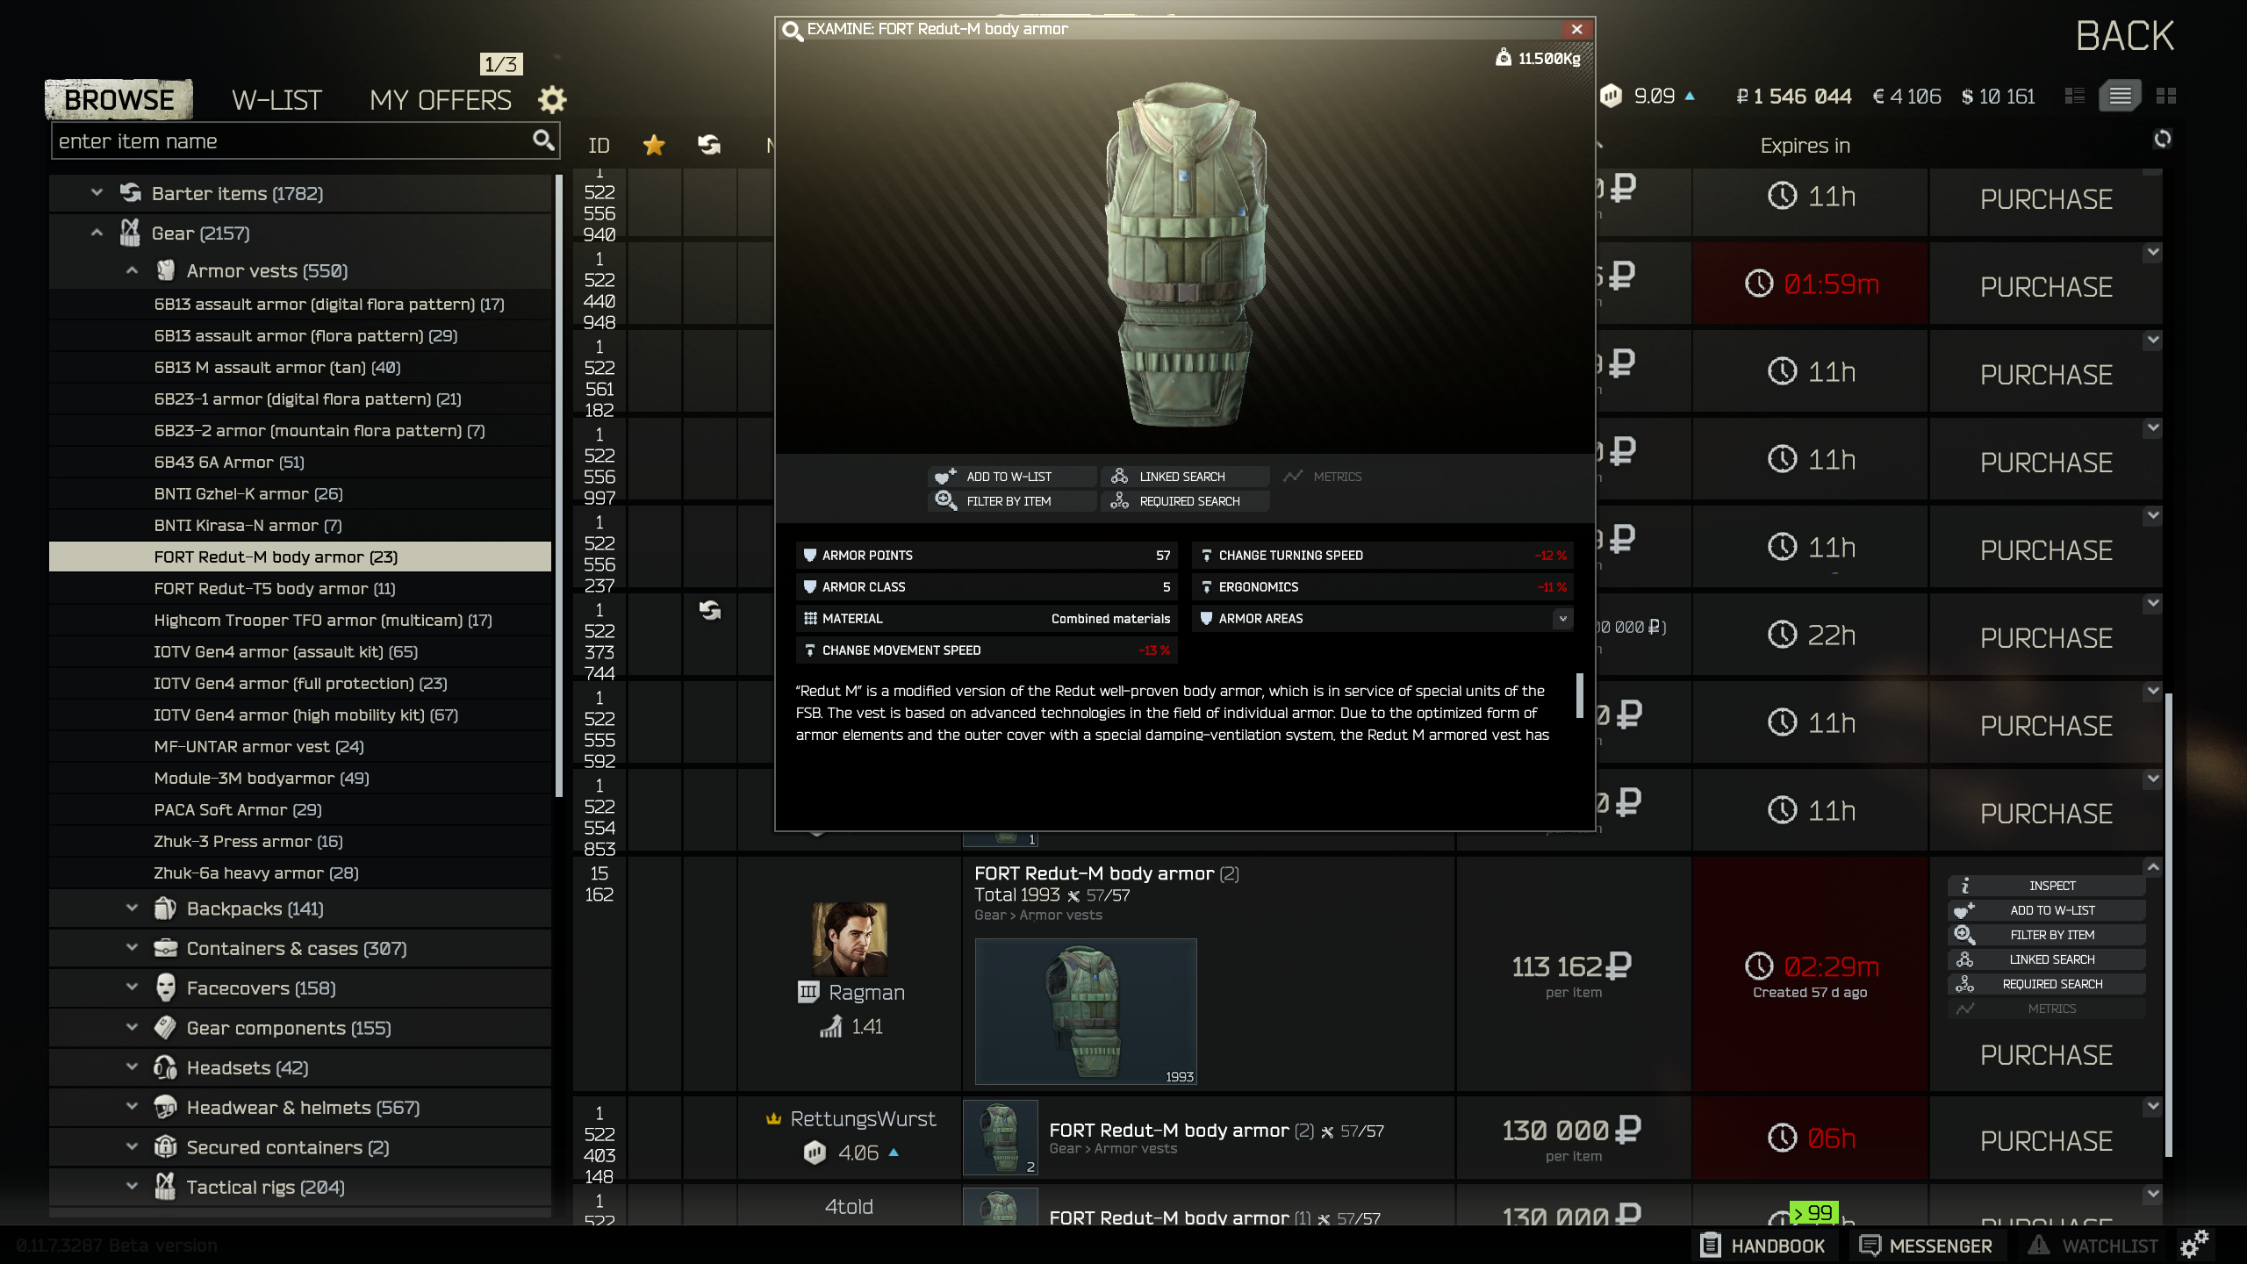Viewport: 2247px width, 1264px height.
Task: Switch to Browse tab
Action: click(119, 100)
